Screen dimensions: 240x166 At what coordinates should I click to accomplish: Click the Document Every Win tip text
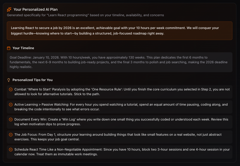[x=121, y=122]
